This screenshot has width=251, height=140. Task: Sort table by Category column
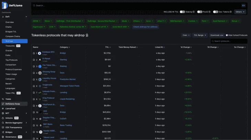click(x=65, y=47)
